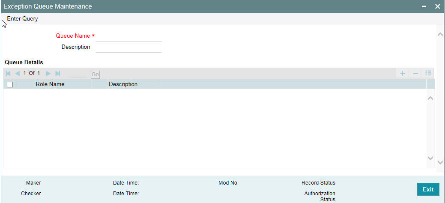The height and width of the screenshot is (203, 445).
Task: Click the Exit button
Action: [428, 189]
